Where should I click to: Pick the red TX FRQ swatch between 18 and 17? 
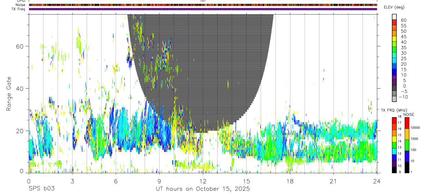[x=394, y=121]
